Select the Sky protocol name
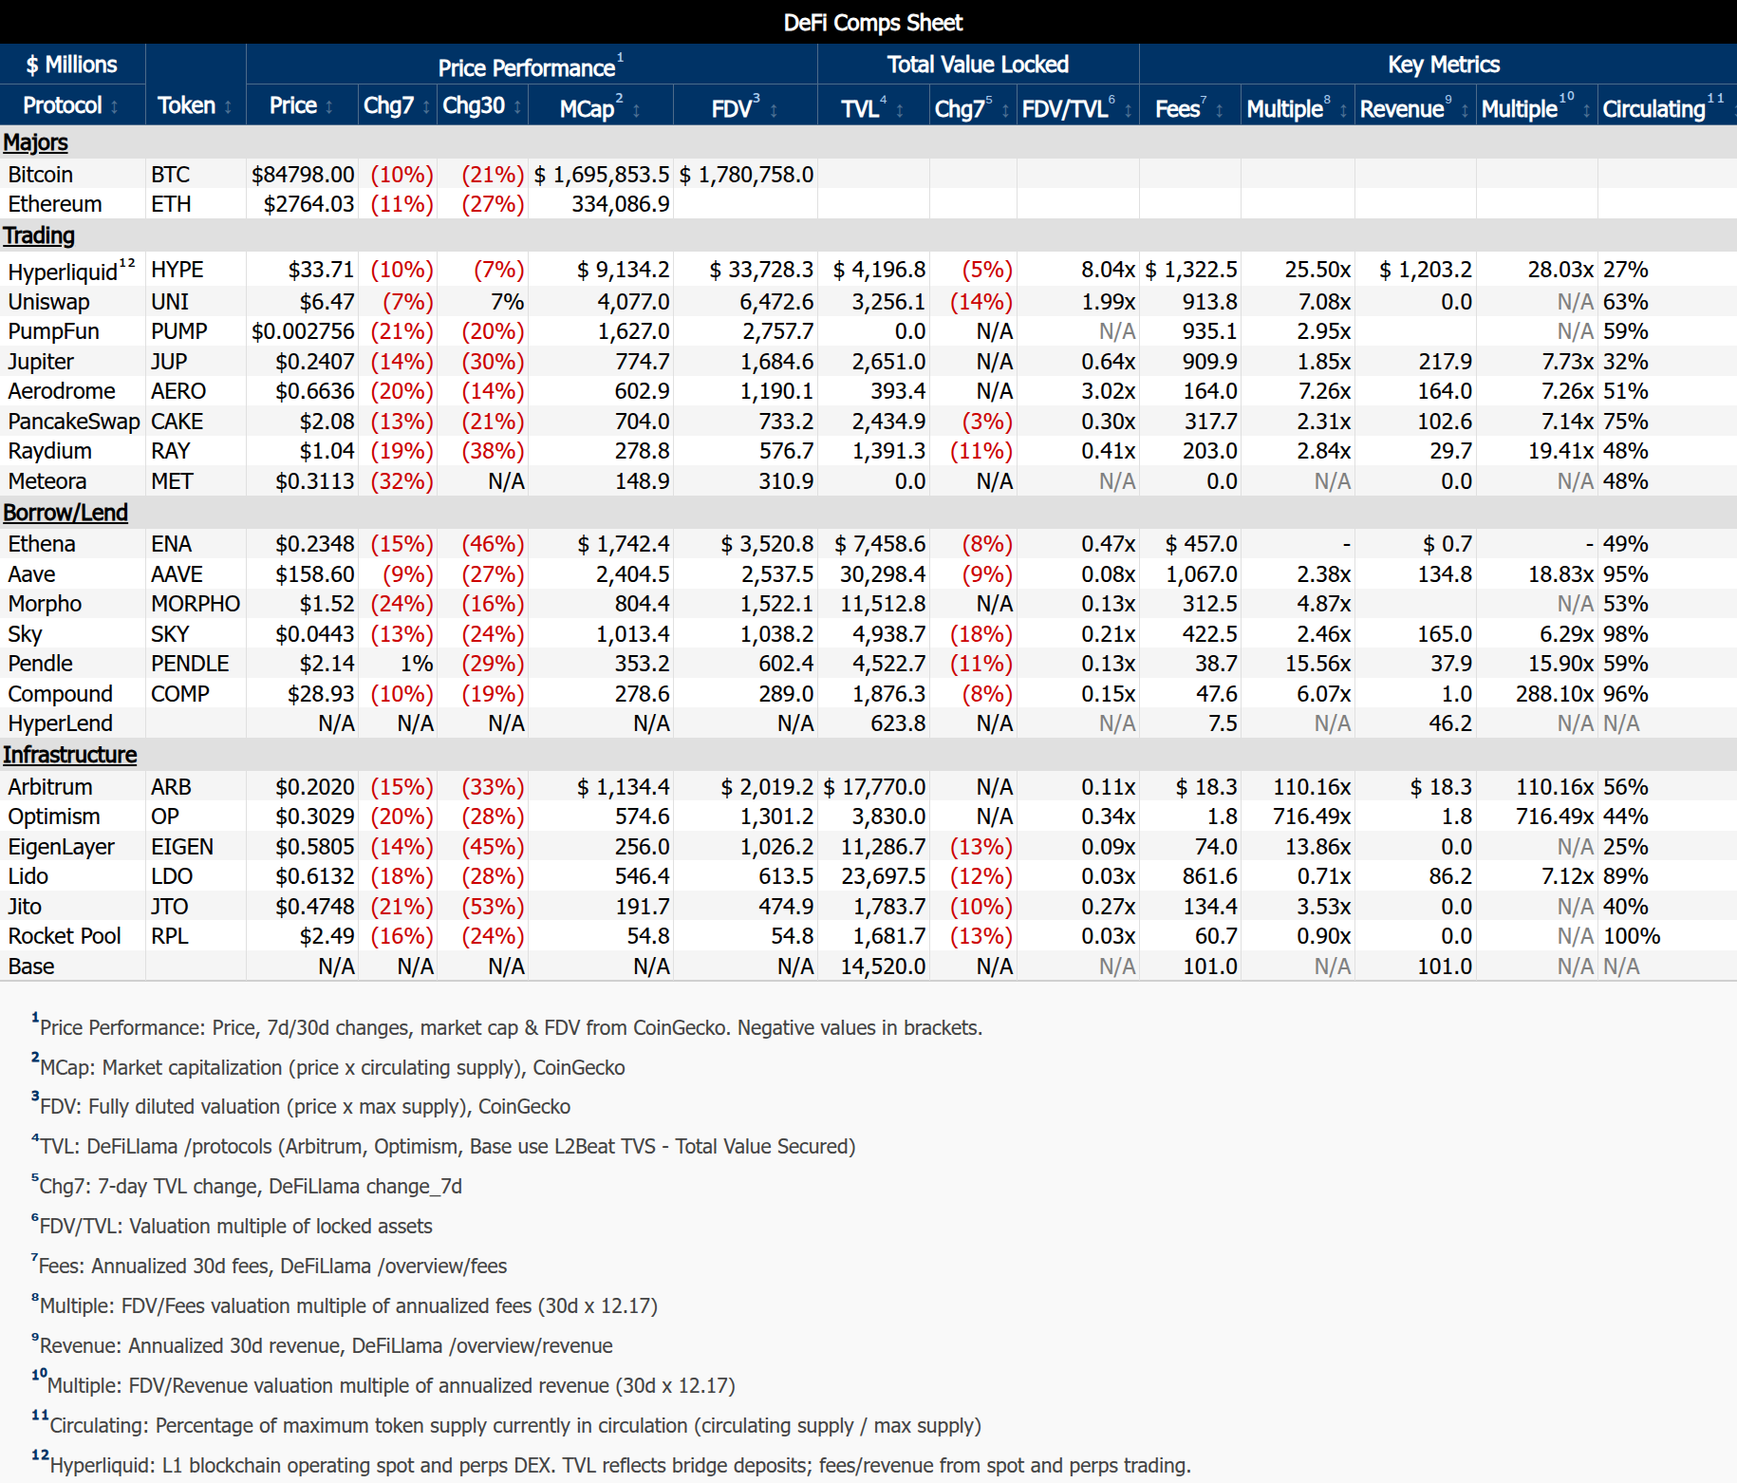Image resolution: width=1737 pixels, height=1483 pixels. coord(25,634)
